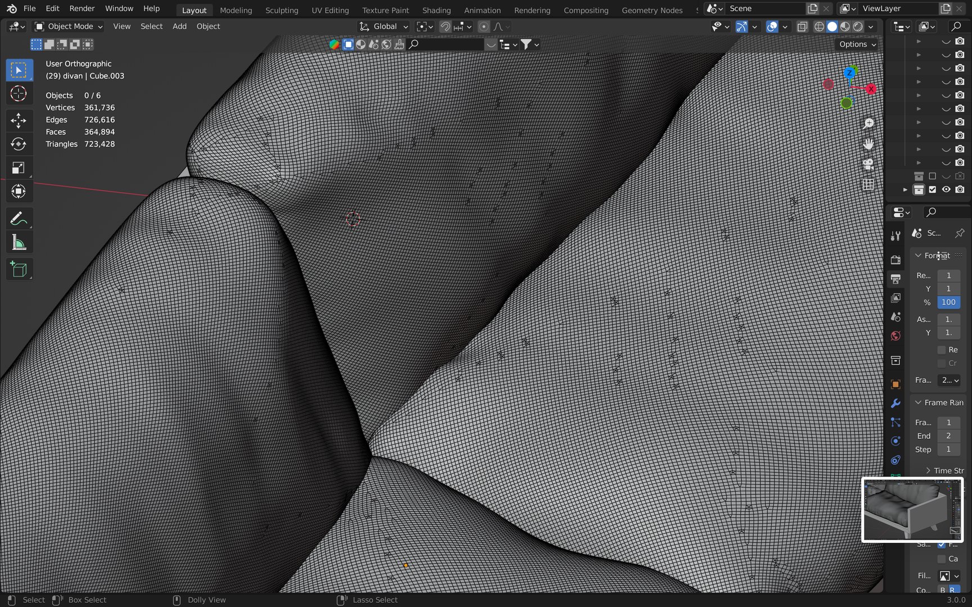Click the viewport zoom magnifier icon

click(868, 124)
